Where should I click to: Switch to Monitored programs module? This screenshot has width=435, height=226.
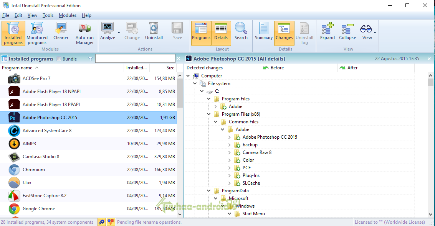pos(37,33)
